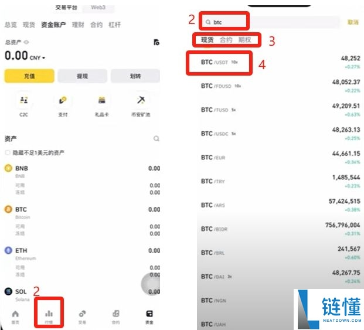Open the BTC/TRY pair
Image resolution: width=364 pixels, height=330 pixels.
click(280, 181)
